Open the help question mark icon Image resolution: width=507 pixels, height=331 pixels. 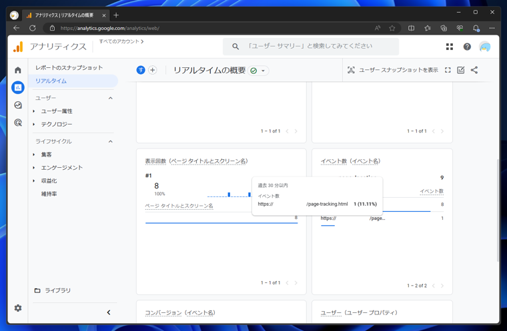pos(467,47)
